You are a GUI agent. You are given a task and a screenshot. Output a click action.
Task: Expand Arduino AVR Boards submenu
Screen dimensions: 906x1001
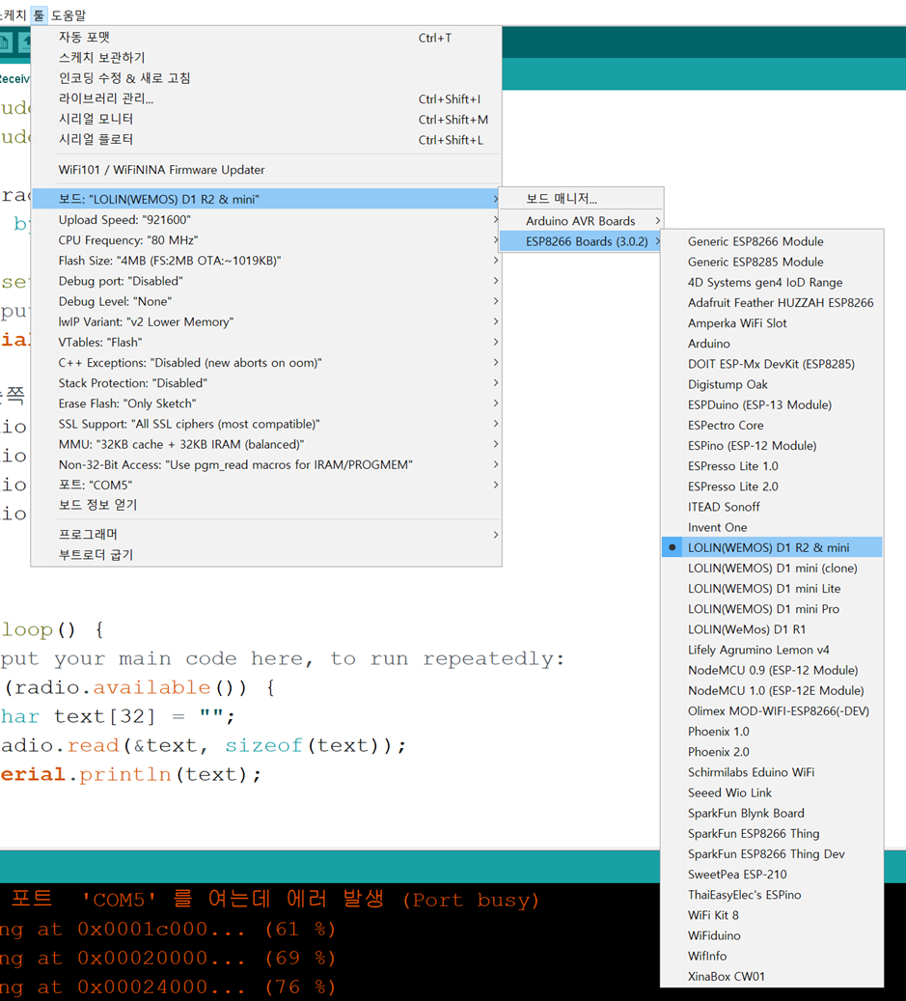(581, 221)
